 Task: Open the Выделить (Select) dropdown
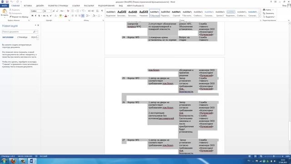tap(269, 17)
